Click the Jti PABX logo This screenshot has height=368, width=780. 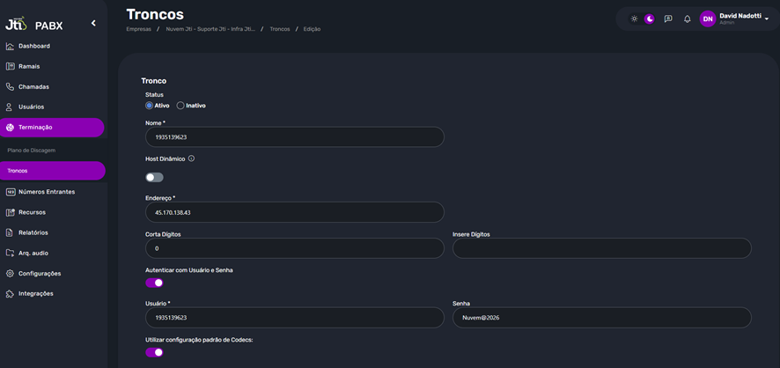(33, 25)
